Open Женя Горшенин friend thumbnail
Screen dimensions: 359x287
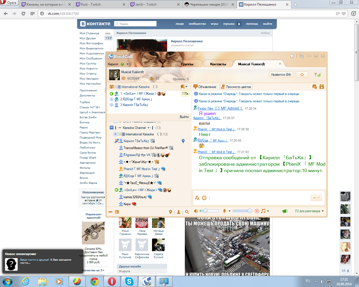tap(125, 223)
